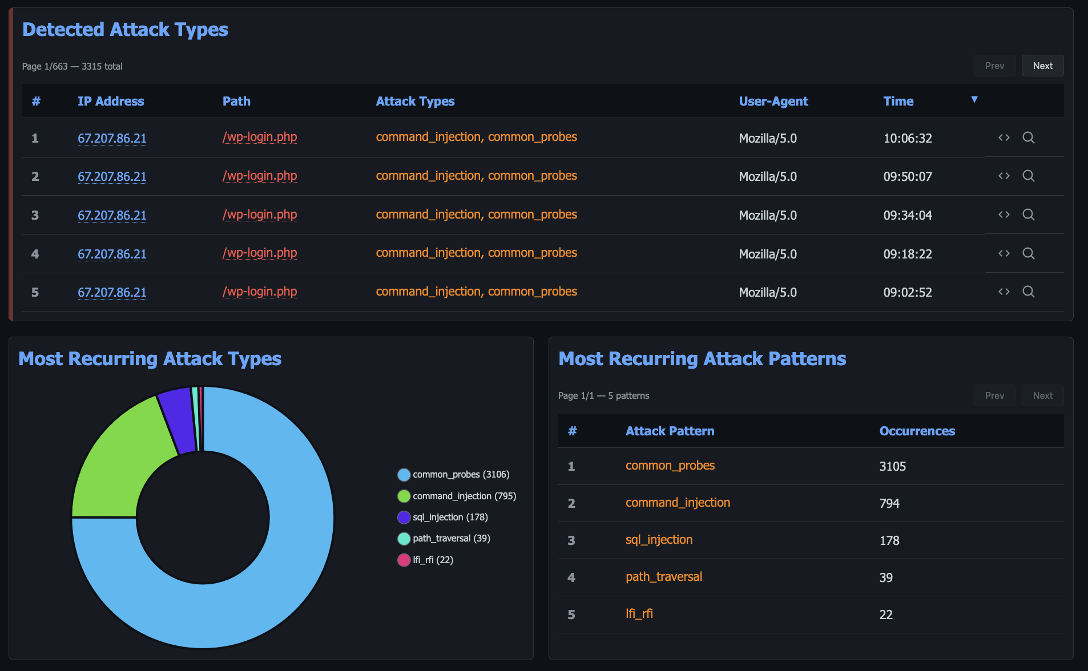1088x671 pixels.
Task: Click the code snippet icon on row three
Action: (x=1004, y=215)
